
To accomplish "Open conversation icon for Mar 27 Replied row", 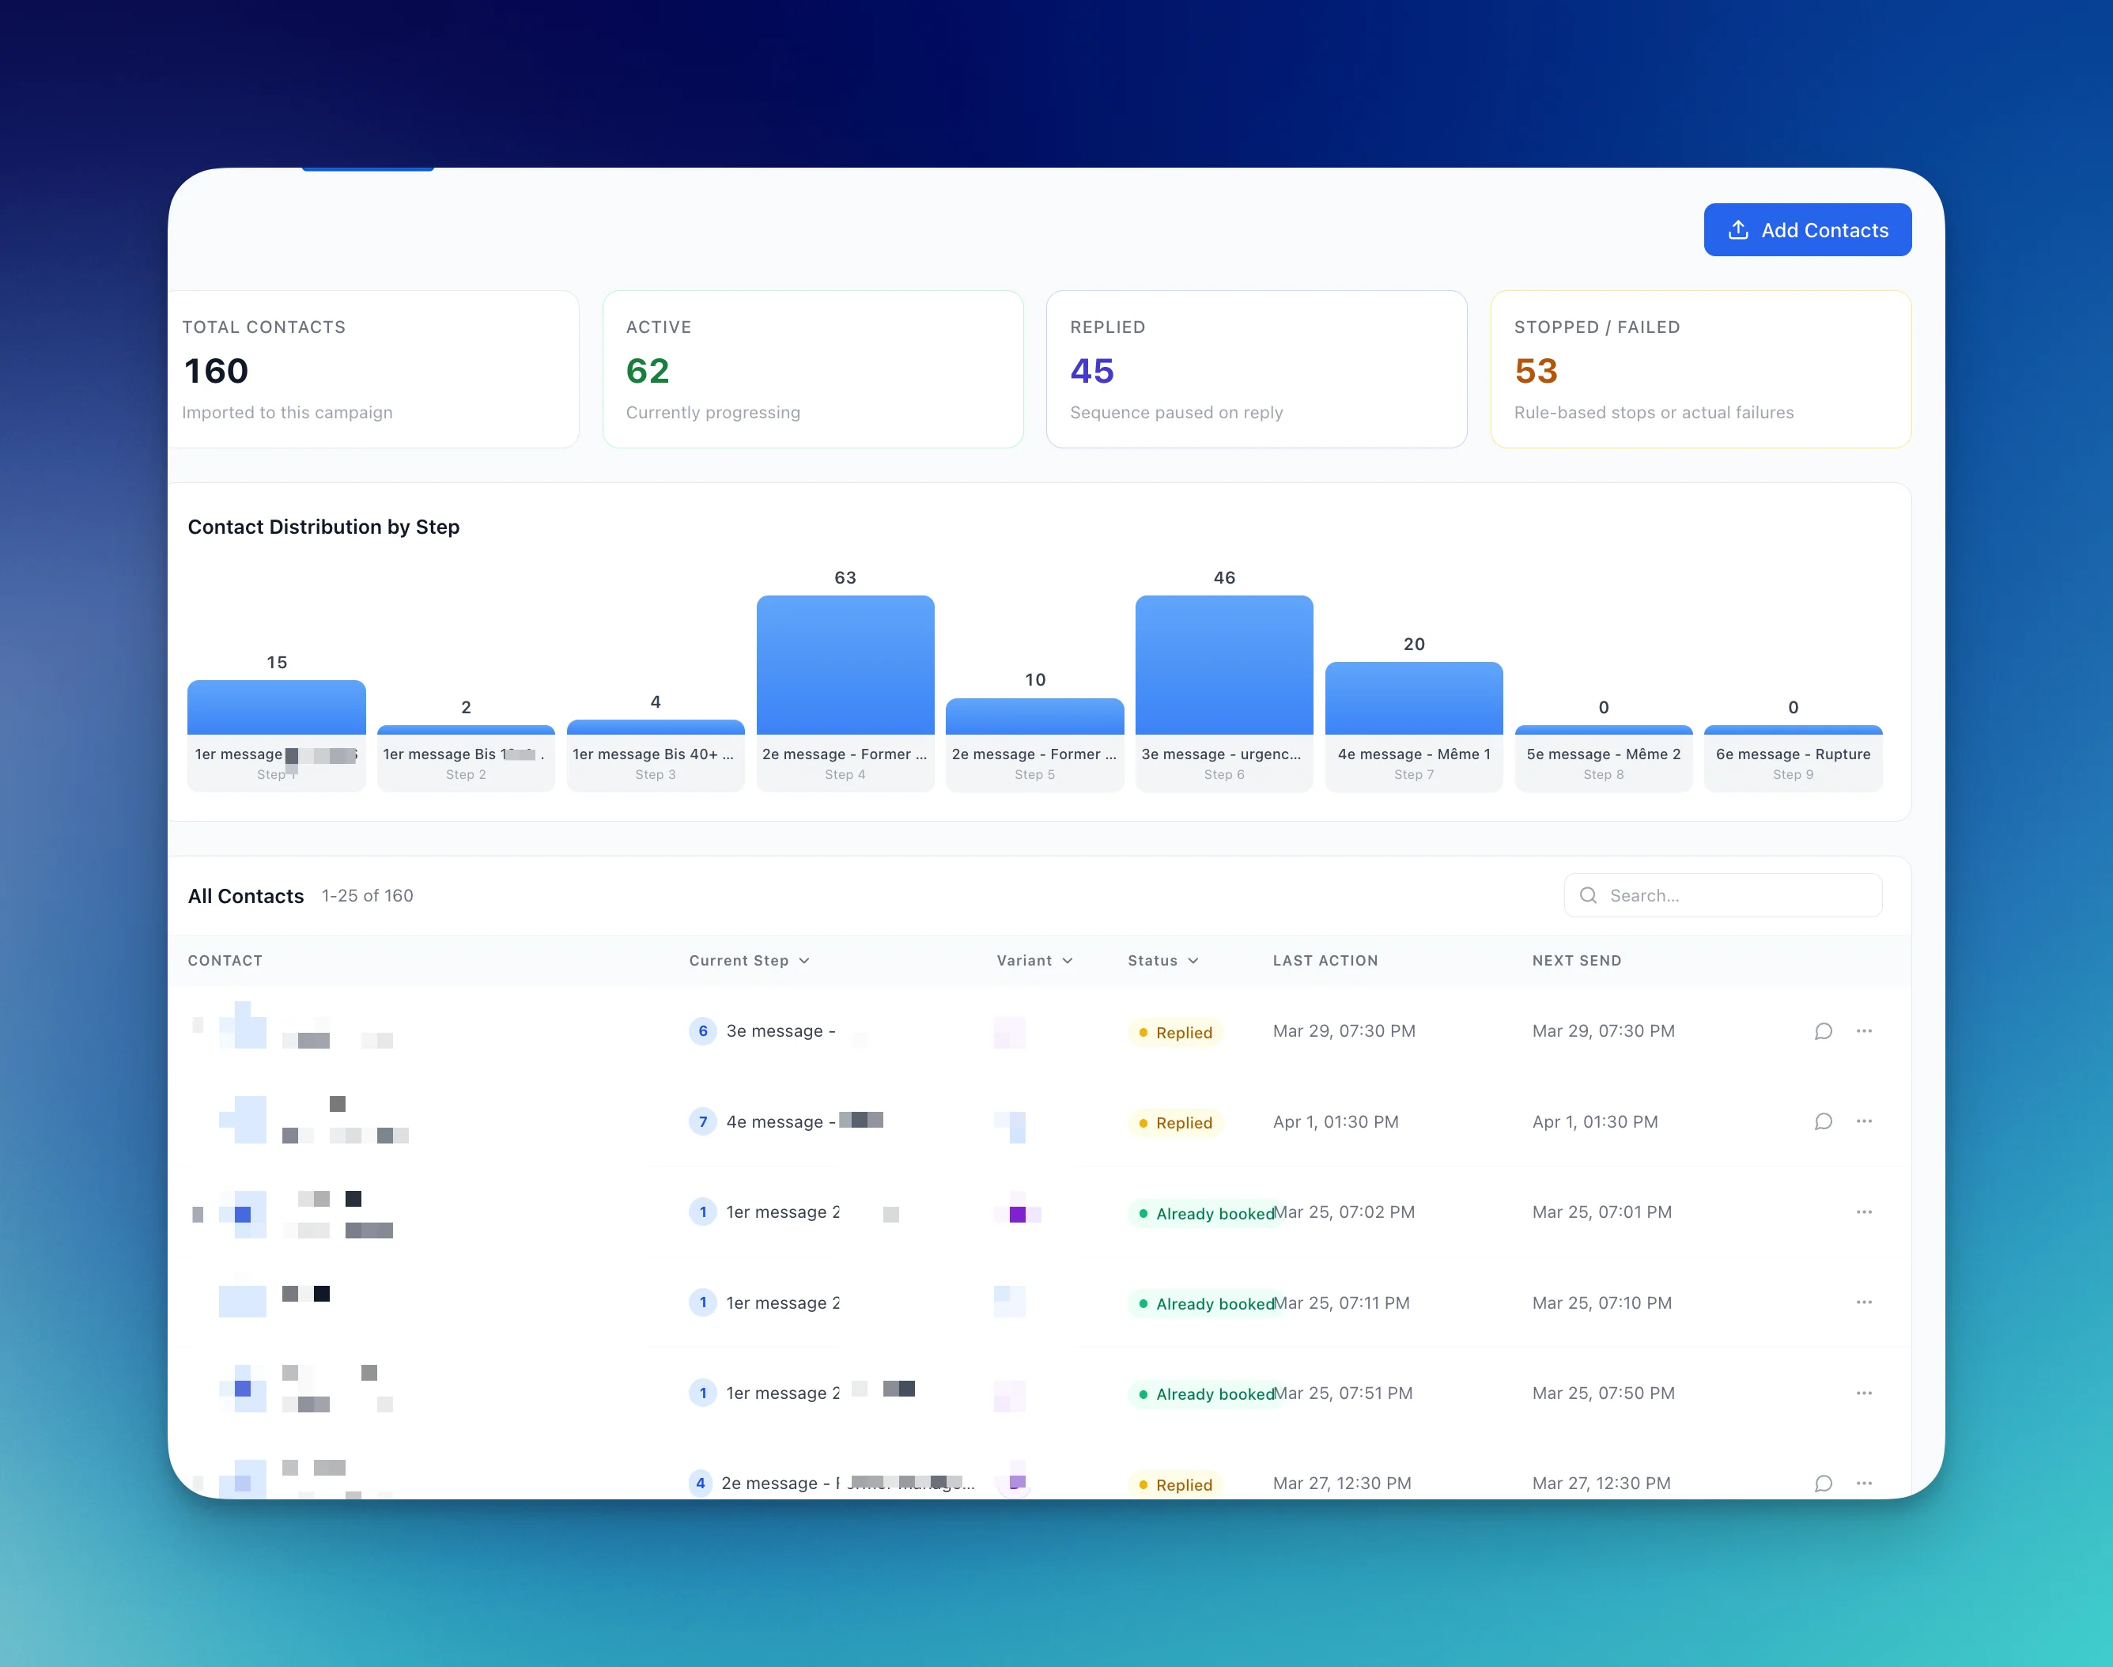I will (x=1822, y=1484).
